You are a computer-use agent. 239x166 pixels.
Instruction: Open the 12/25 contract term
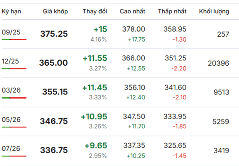(10, 61)
